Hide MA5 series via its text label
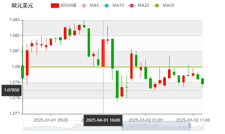 pyautogui.click(x=94, y=5)
